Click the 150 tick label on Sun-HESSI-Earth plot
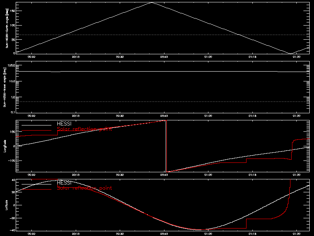The width and height of the screenshot is (314, 236). pos(13,11)
